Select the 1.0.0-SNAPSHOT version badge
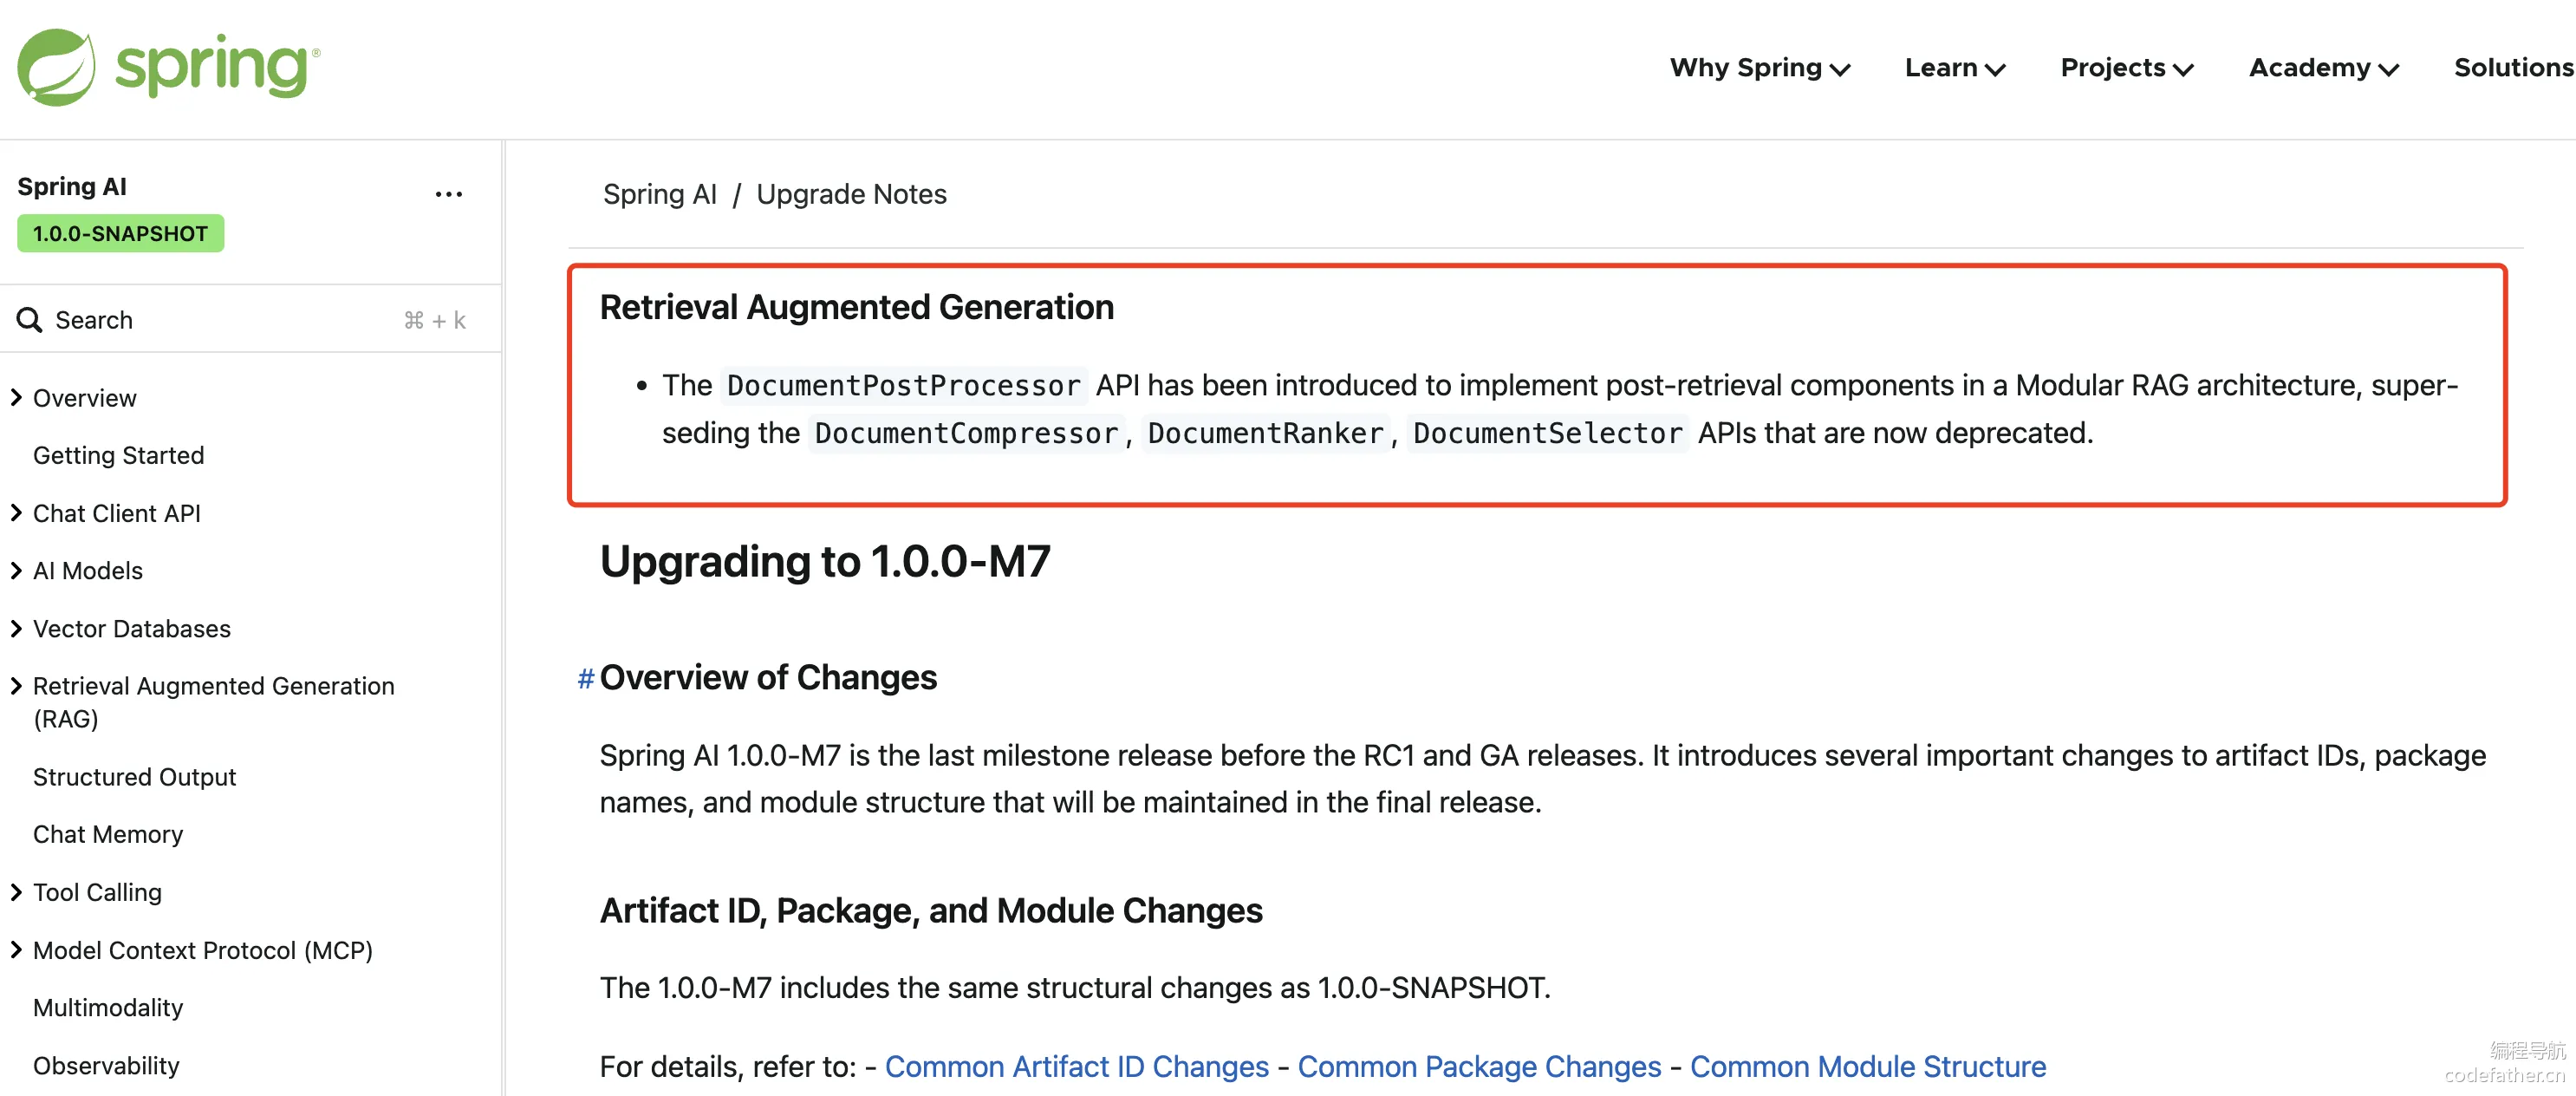Viewport: 2576px width, 1096px height. coord(121,234)
